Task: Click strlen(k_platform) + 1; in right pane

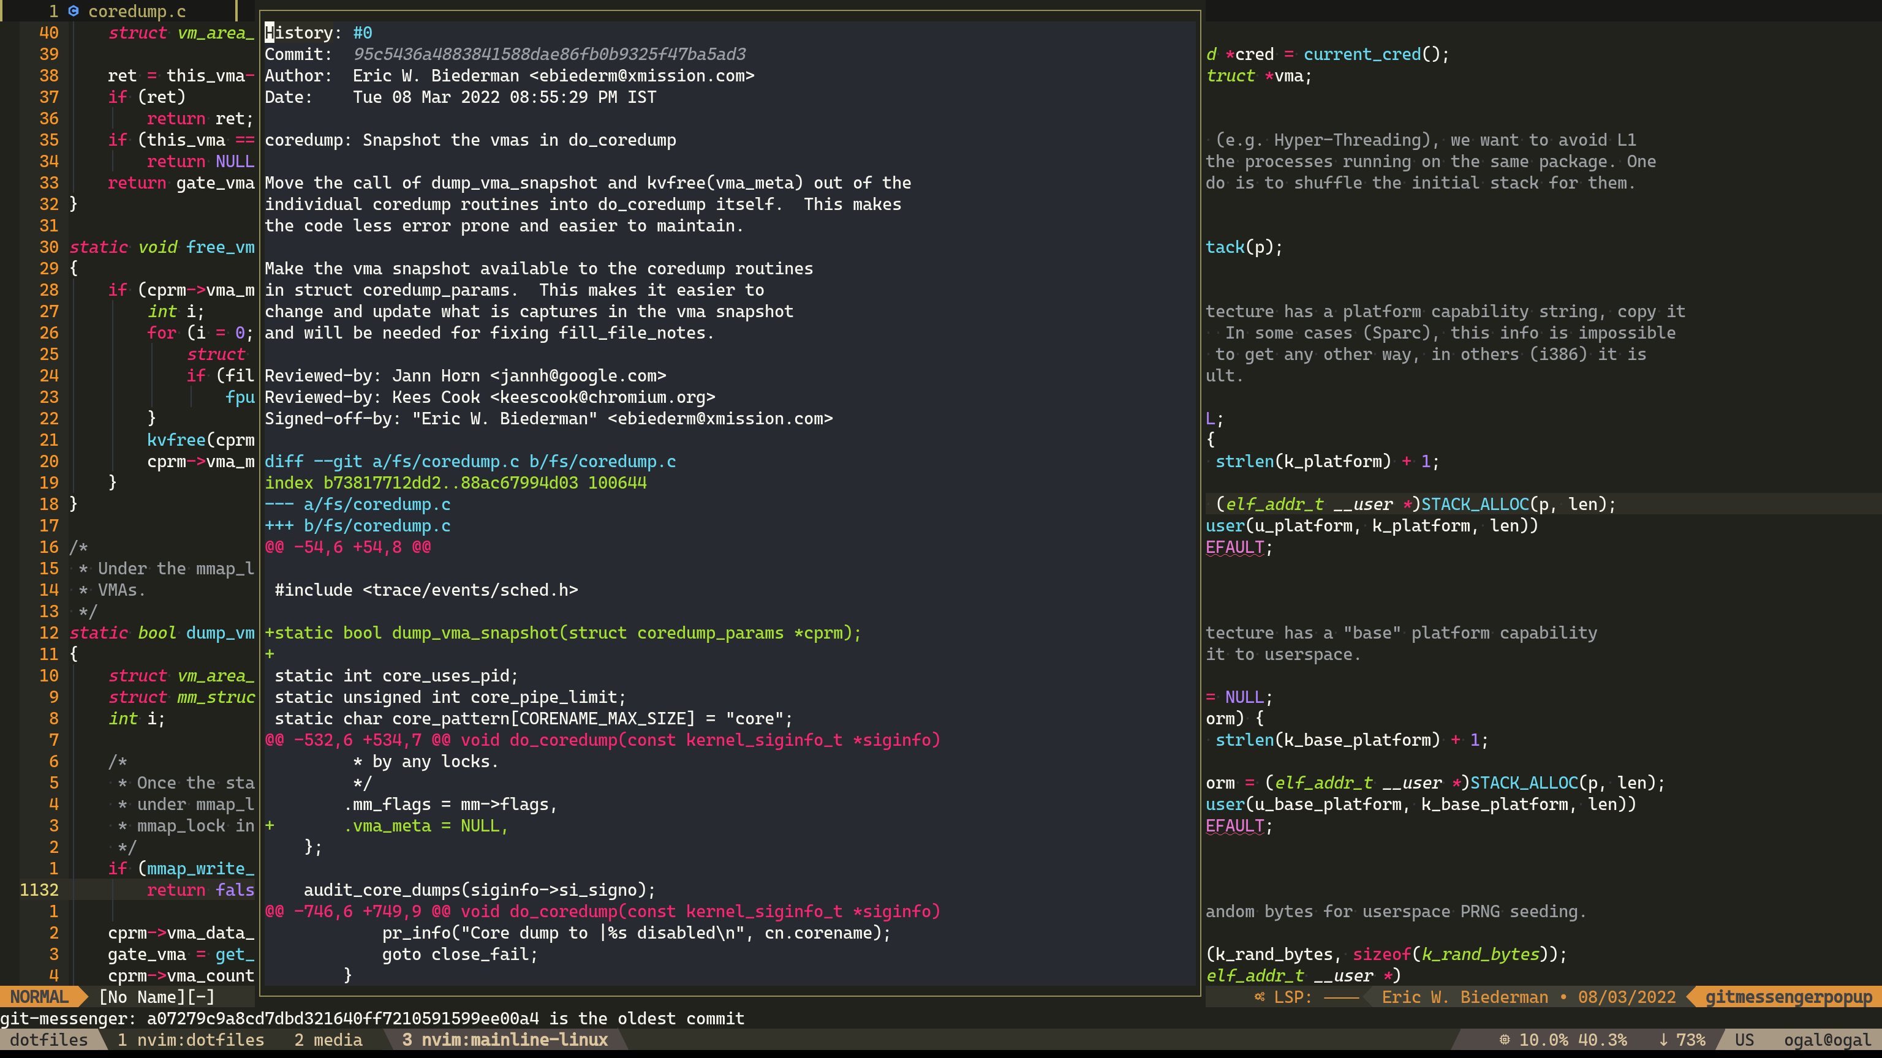Action: click(x=1327, y=460)
